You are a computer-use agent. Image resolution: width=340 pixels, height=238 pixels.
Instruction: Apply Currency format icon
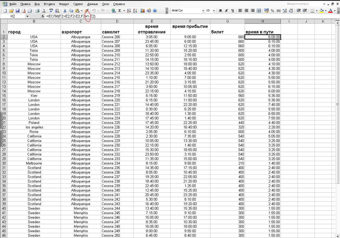(266, 10)
